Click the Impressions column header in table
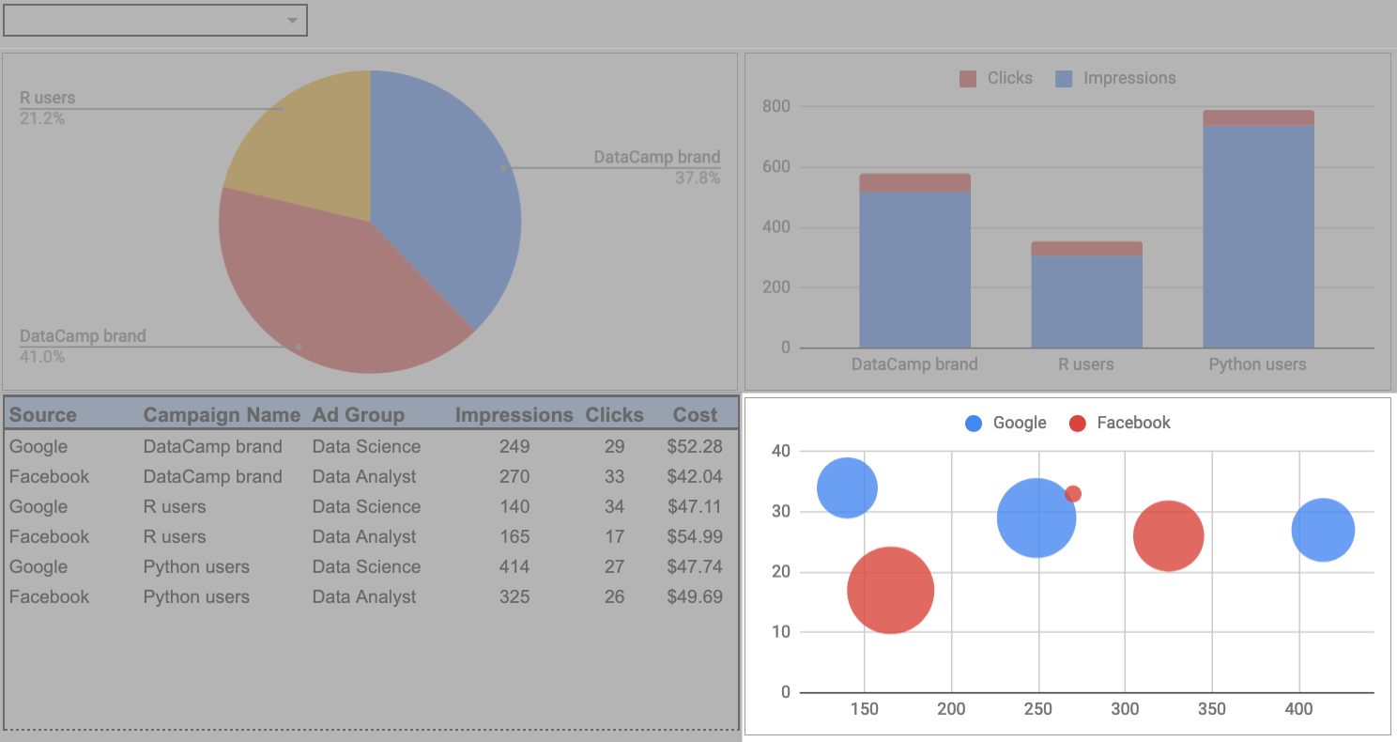 pyautogui.click(x=514, y=414)
